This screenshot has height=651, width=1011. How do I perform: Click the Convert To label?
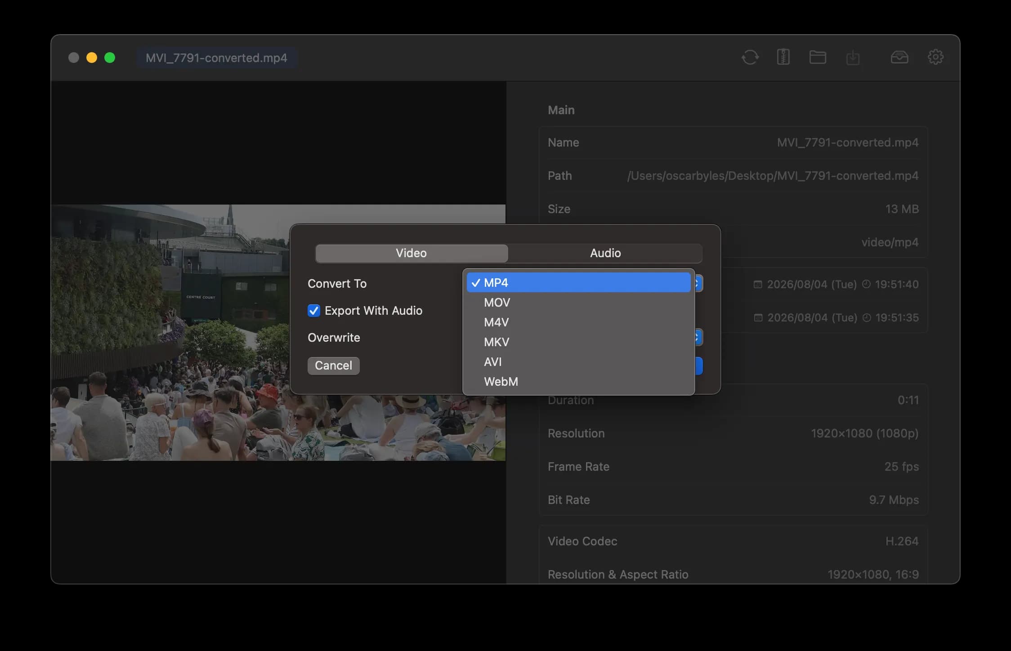point(337,284)
